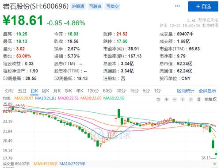This screenshot has height=168, width=221.
Task: Zoom in the K-line chart with plus icon
Action: pyautogui.click(x=167, y=99)
